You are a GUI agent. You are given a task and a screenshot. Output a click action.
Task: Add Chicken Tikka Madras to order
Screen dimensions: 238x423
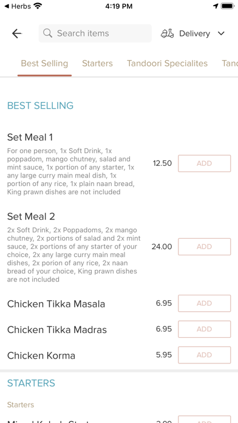(205, 329)
